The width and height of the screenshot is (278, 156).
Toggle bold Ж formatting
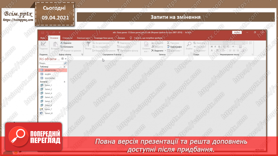212,47
